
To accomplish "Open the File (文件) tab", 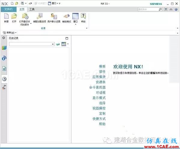I will click(x=8, y=9).
